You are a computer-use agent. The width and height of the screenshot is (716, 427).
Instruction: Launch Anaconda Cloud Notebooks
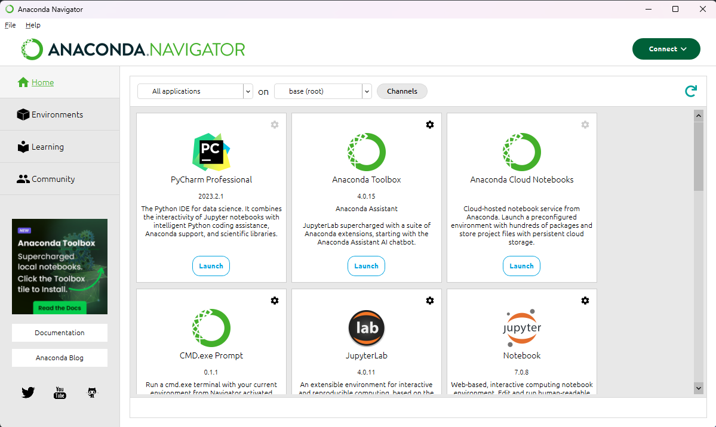(521, 266)
